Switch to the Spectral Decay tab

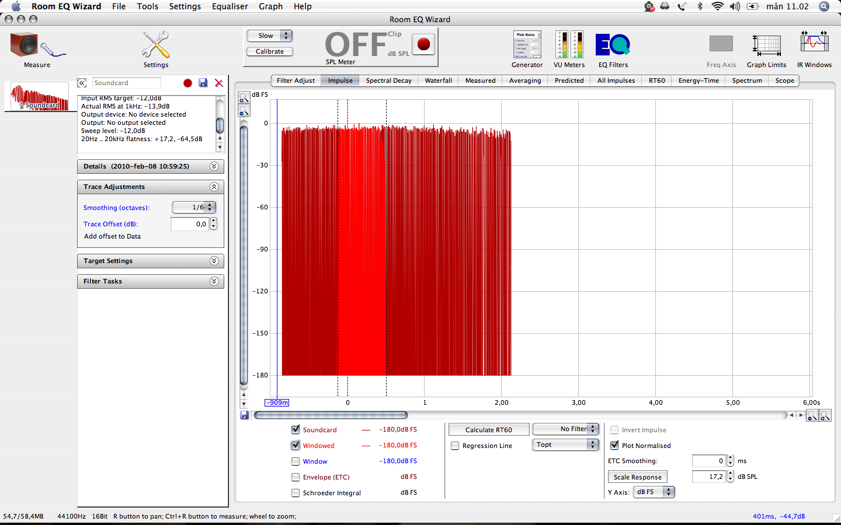[388, 80]
